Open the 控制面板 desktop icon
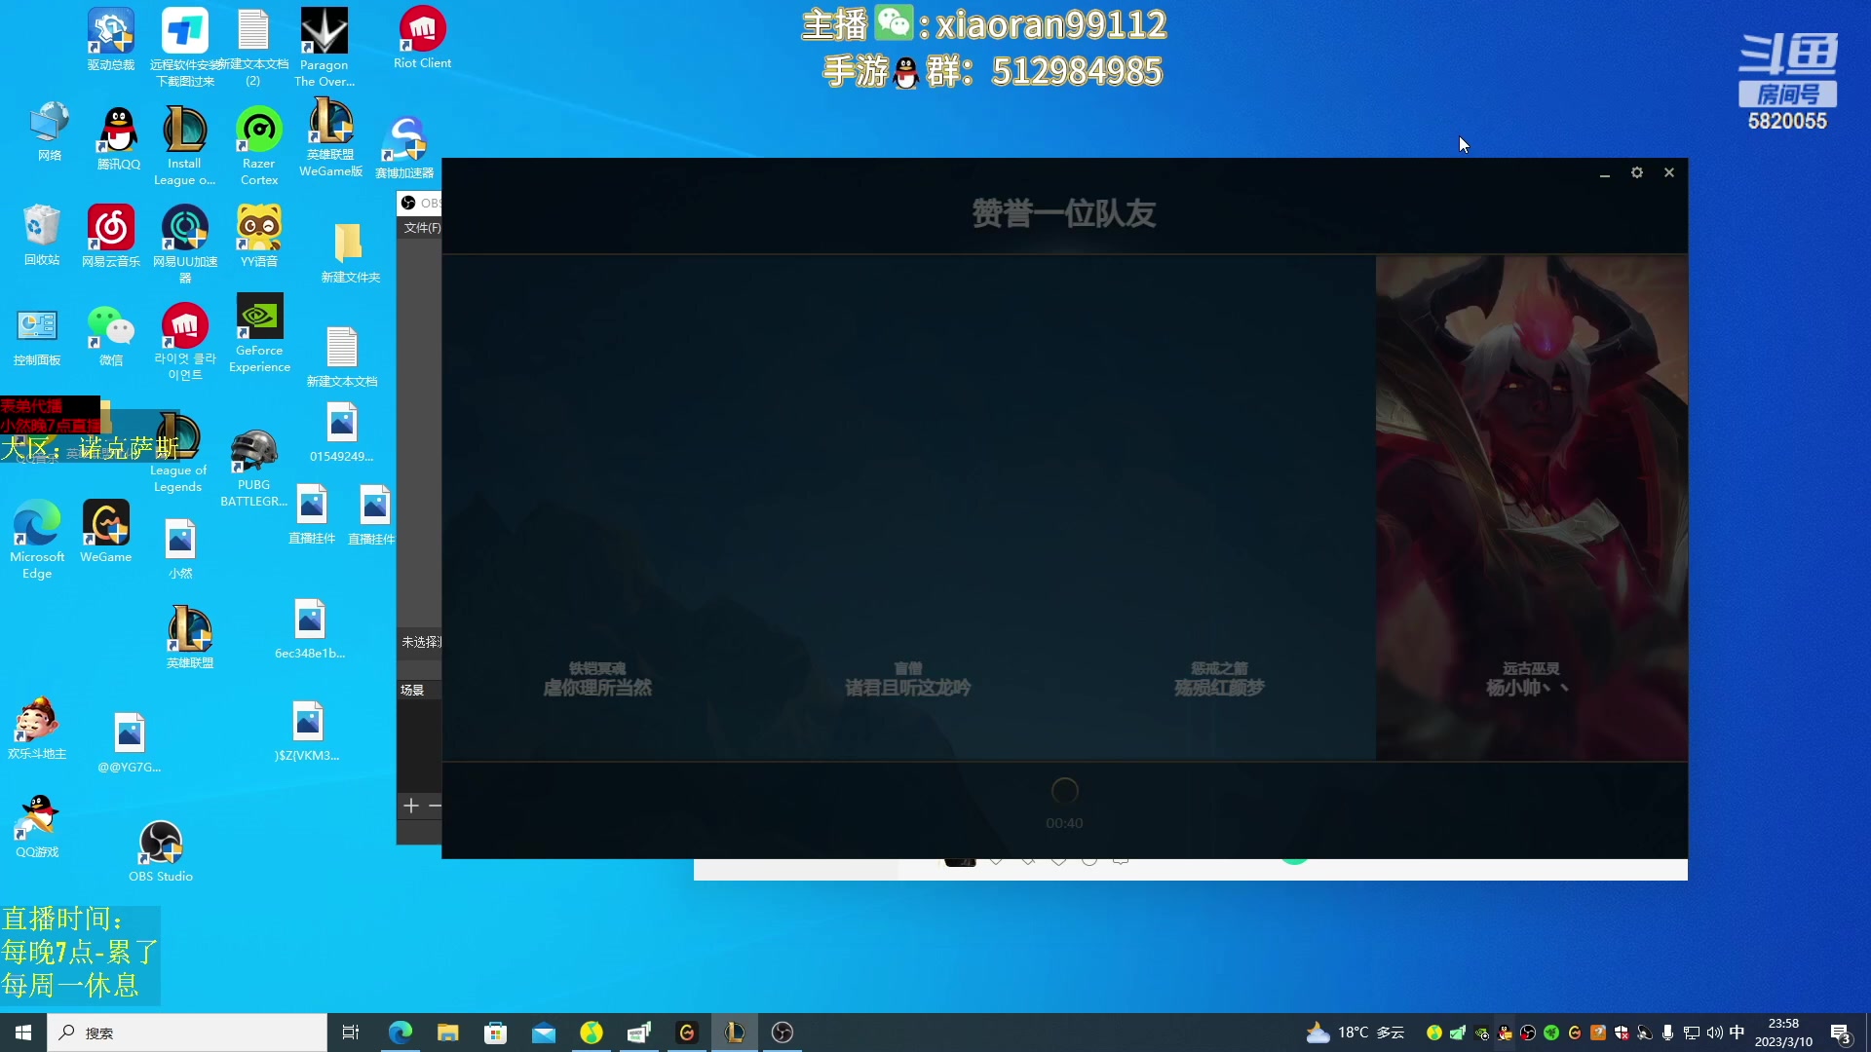 point(37,335)
